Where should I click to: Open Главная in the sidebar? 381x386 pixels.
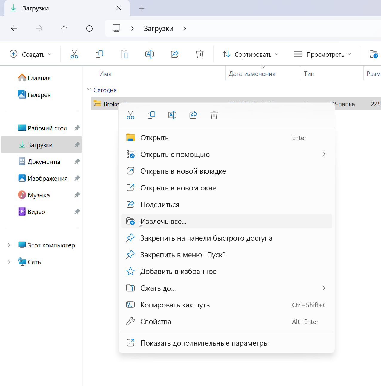[42, 78]
